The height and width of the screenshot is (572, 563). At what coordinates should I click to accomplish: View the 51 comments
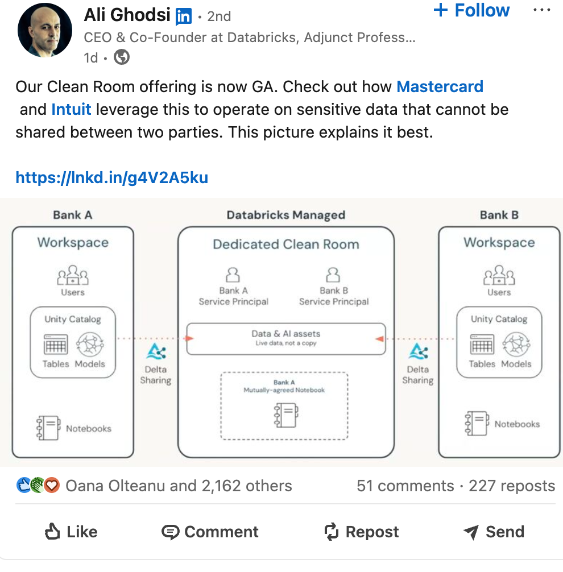pyautogui.click(x=405, y=486)
